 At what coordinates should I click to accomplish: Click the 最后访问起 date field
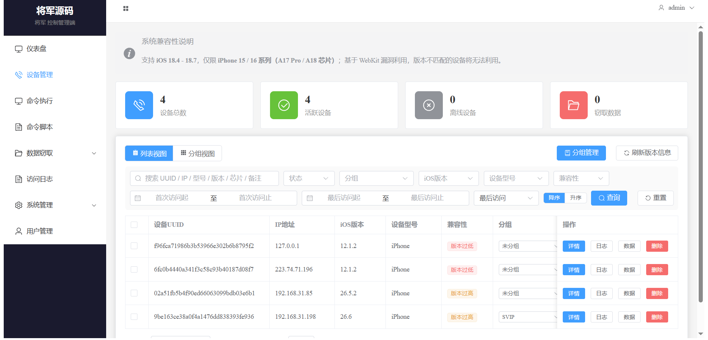pos(344,198)
